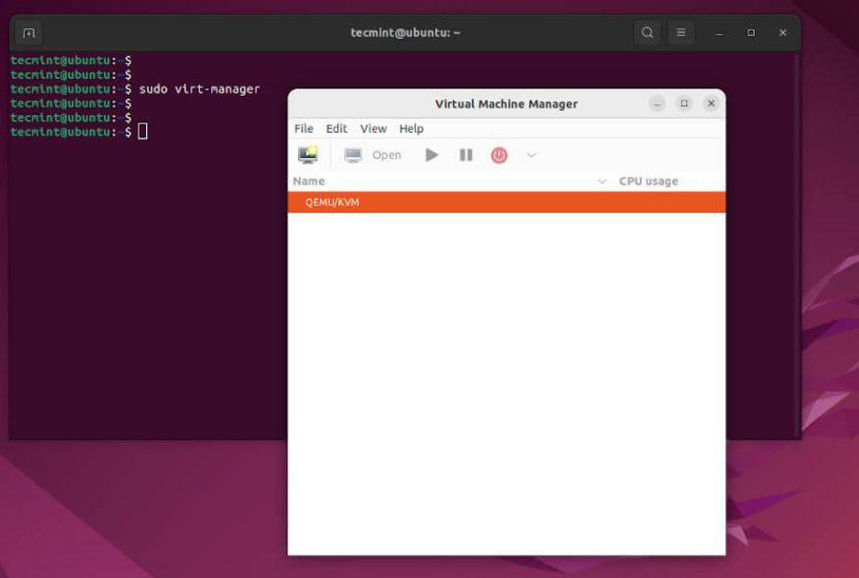Open the terminal search tool

pos(647,33)
